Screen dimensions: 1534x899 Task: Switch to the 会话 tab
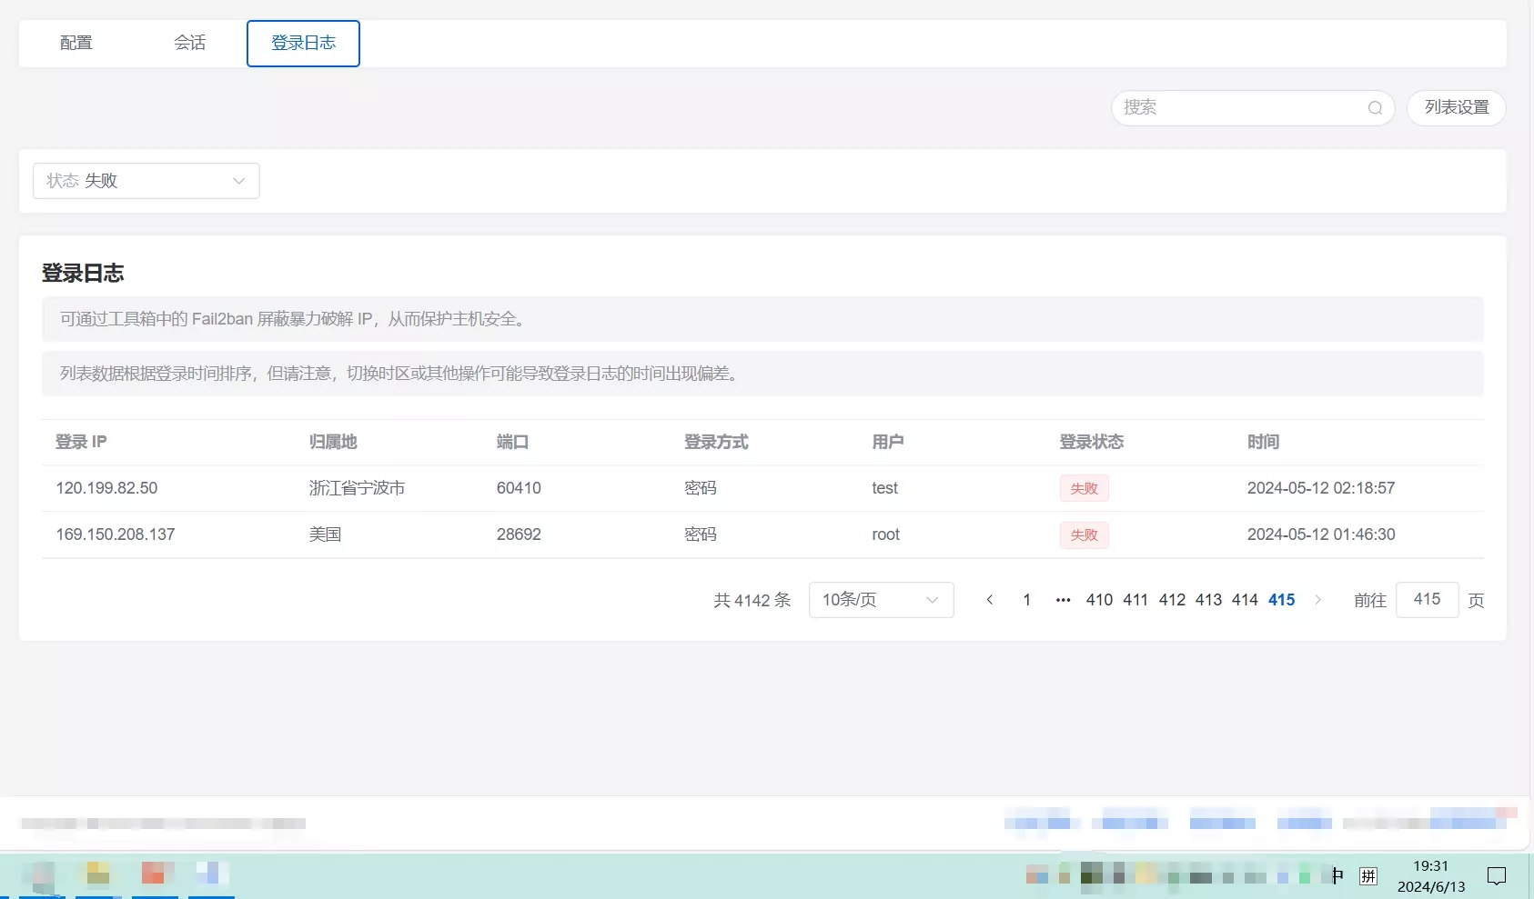pyautogui.click(x=190, y=42)
